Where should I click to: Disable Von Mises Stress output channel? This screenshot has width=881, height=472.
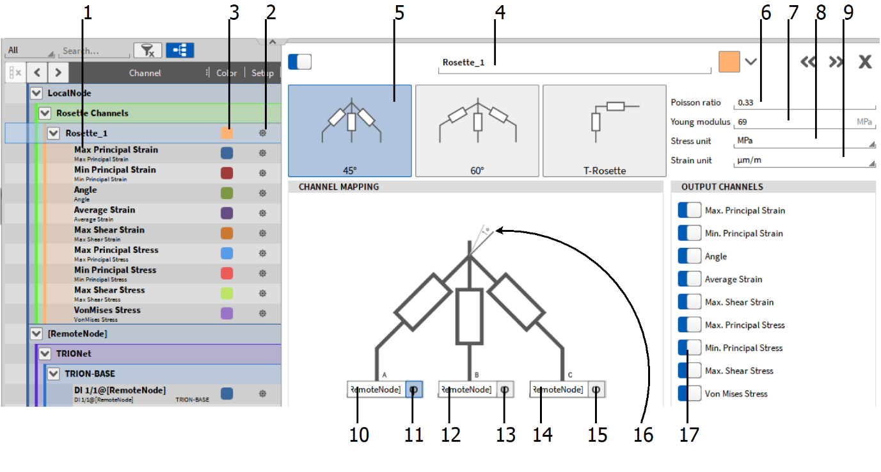(x=690, y=394)
